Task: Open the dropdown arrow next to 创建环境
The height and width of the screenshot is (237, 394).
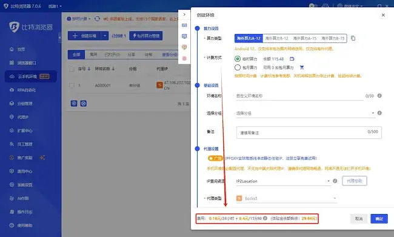Action: tap(104, 36)
